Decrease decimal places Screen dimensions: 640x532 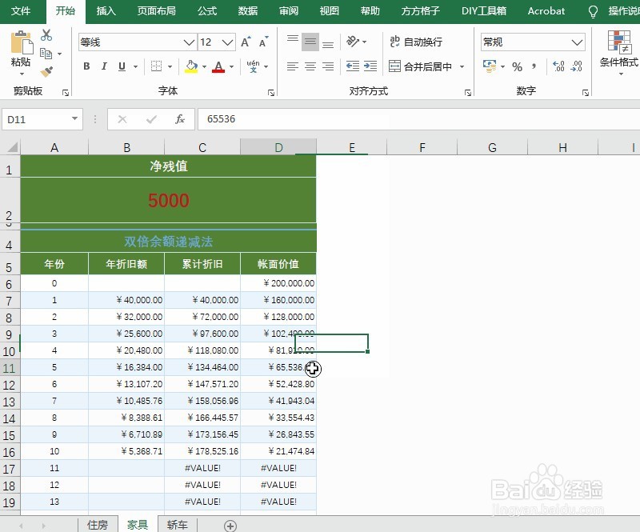pos(576,66)
